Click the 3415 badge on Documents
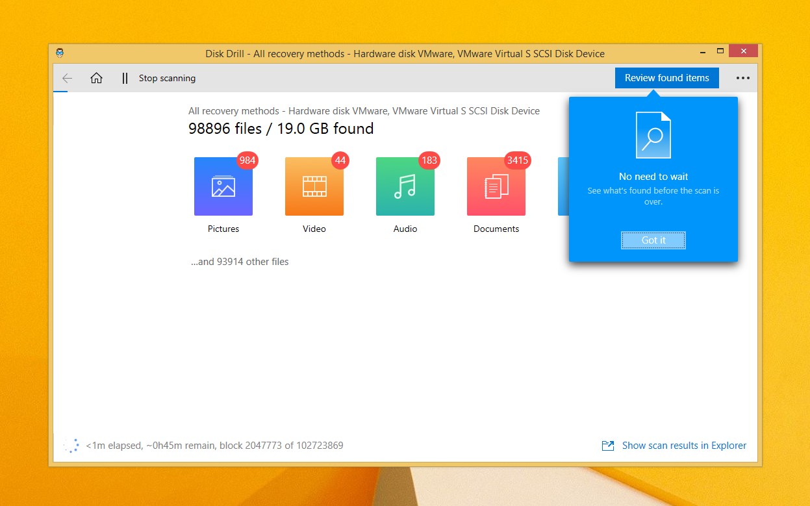The width and height of the screenshot is (810, 506). 518,160
